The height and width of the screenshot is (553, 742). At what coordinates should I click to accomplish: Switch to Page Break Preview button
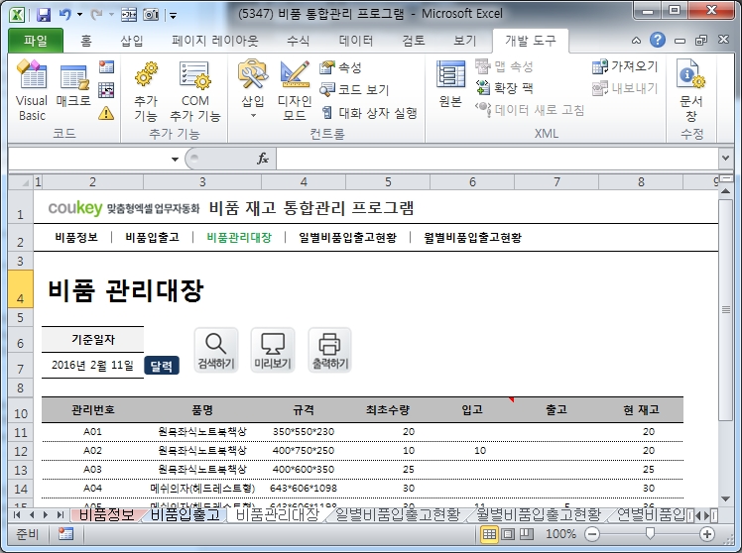[x=526, y=534]
